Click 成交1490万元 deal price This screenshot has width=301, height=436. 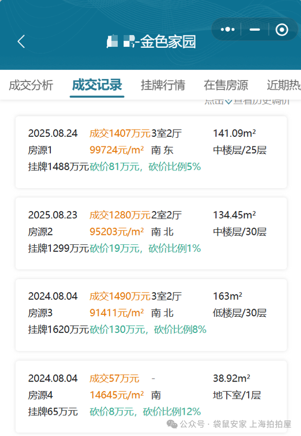(x=120, y=296)
